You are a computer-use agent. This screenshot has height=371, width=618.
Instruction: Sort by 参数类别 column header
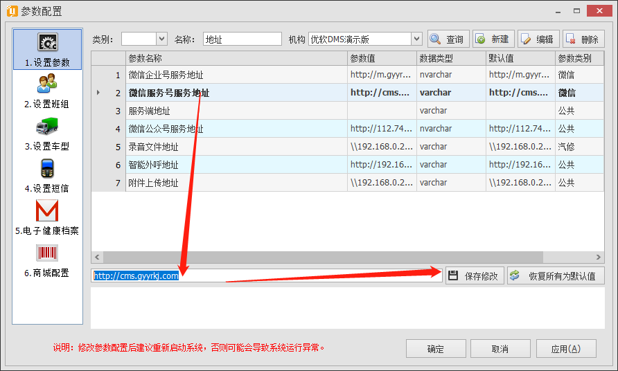tap(579, 58)
